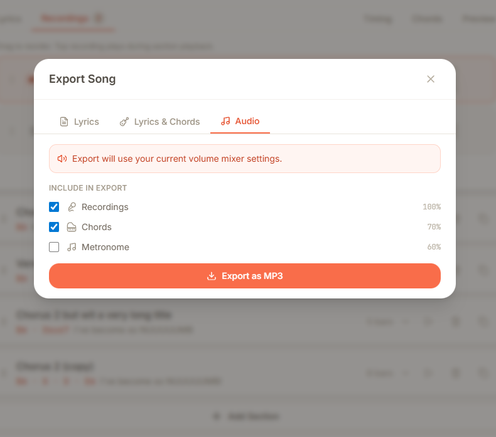Uncheck the Recordings checkbox
The height and width of the screenshot is (437, 496).
[54, 207]
